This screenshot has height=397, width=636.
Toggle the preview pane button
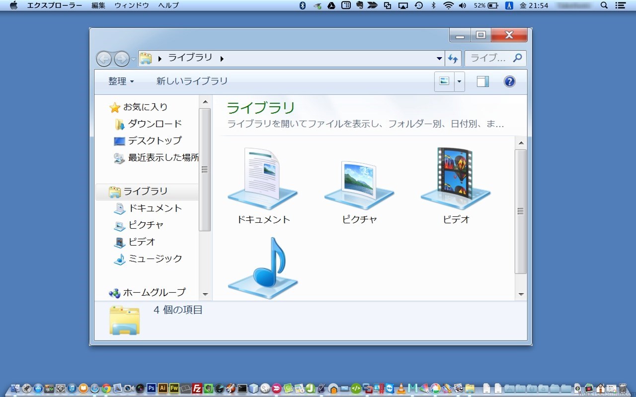coord(483,81)
